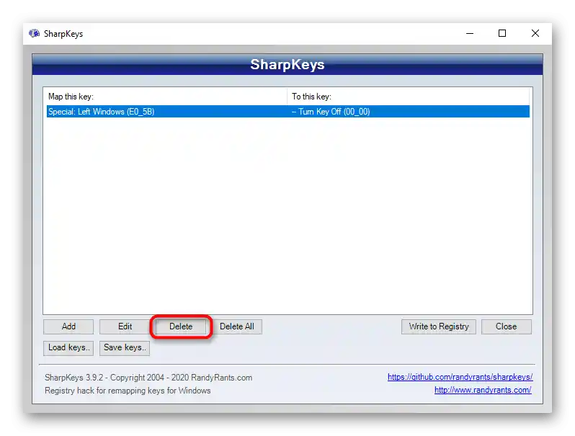Click the Close button in the dialog

pos(506,326)
